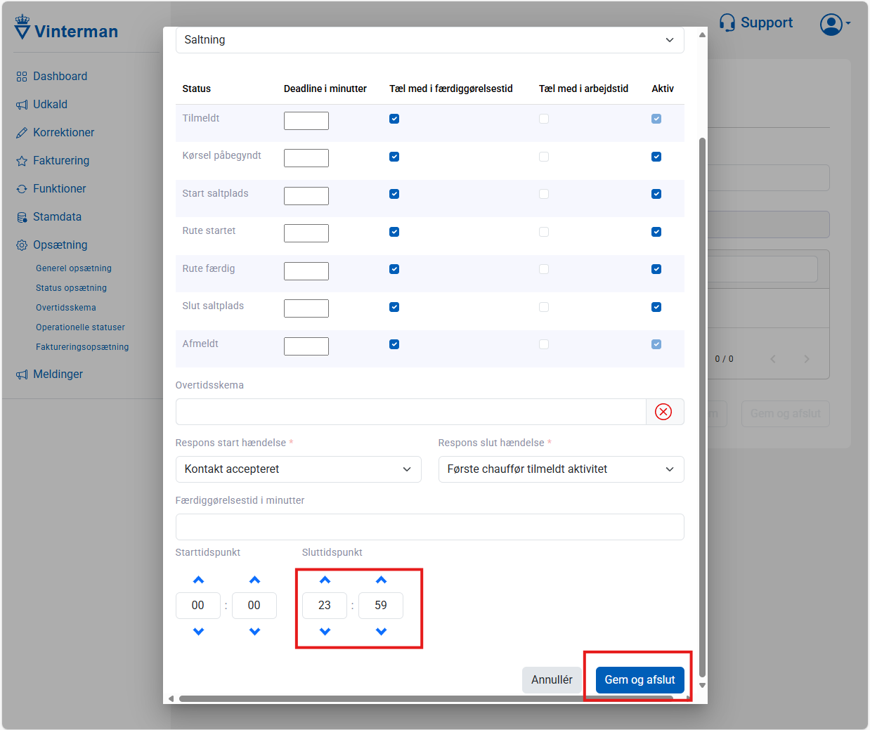Screen dimensions: 870x730
Task: Click the Sluttidspunkt hours field showing 23
Action: (325, 606)
